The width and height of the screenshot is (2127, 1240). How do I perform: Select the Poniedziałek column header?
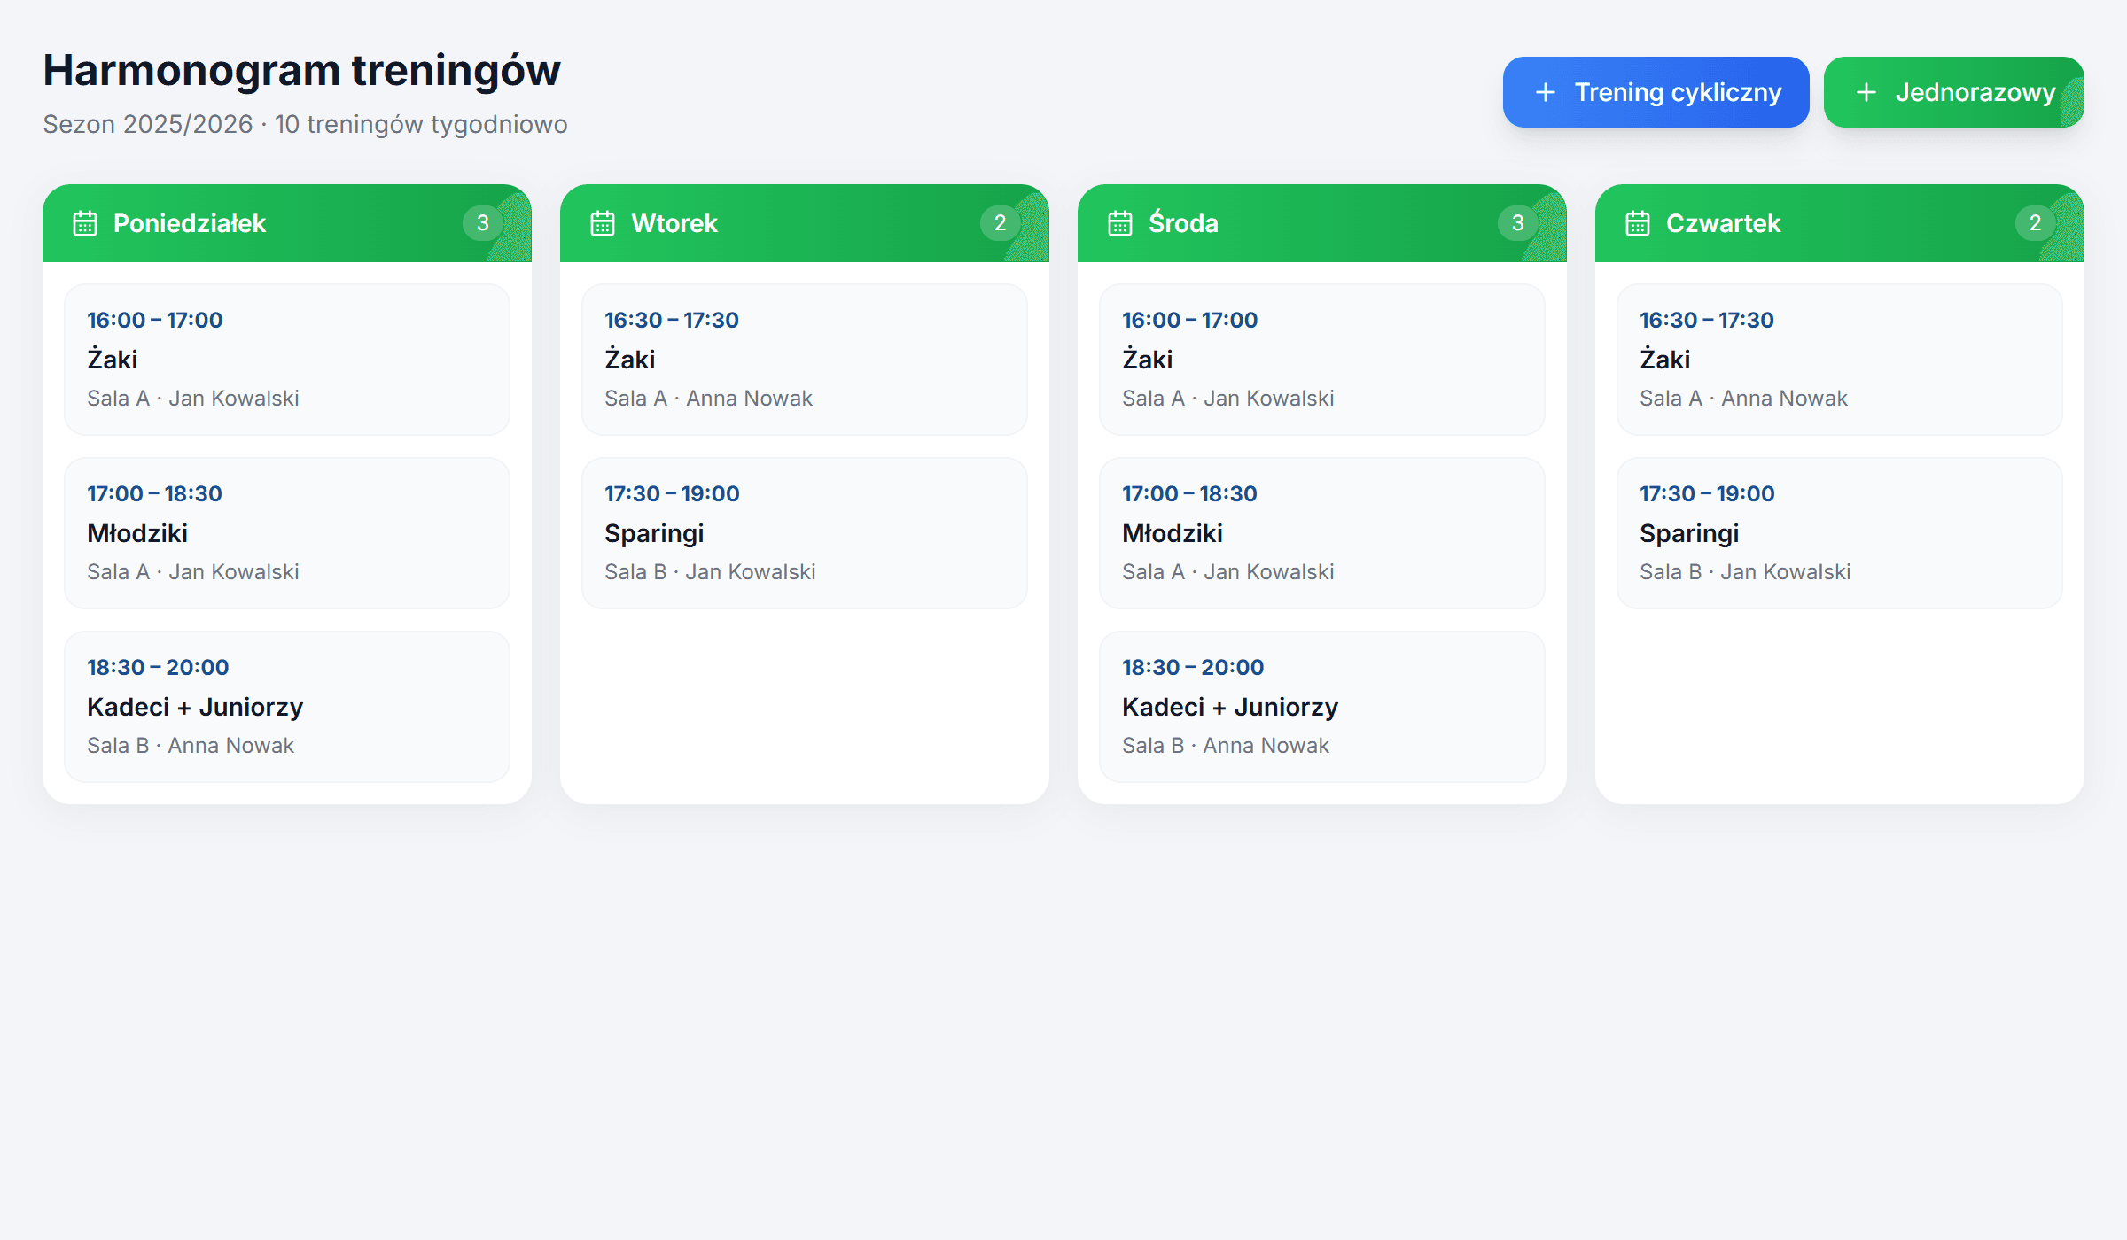[x=287, y=223]
